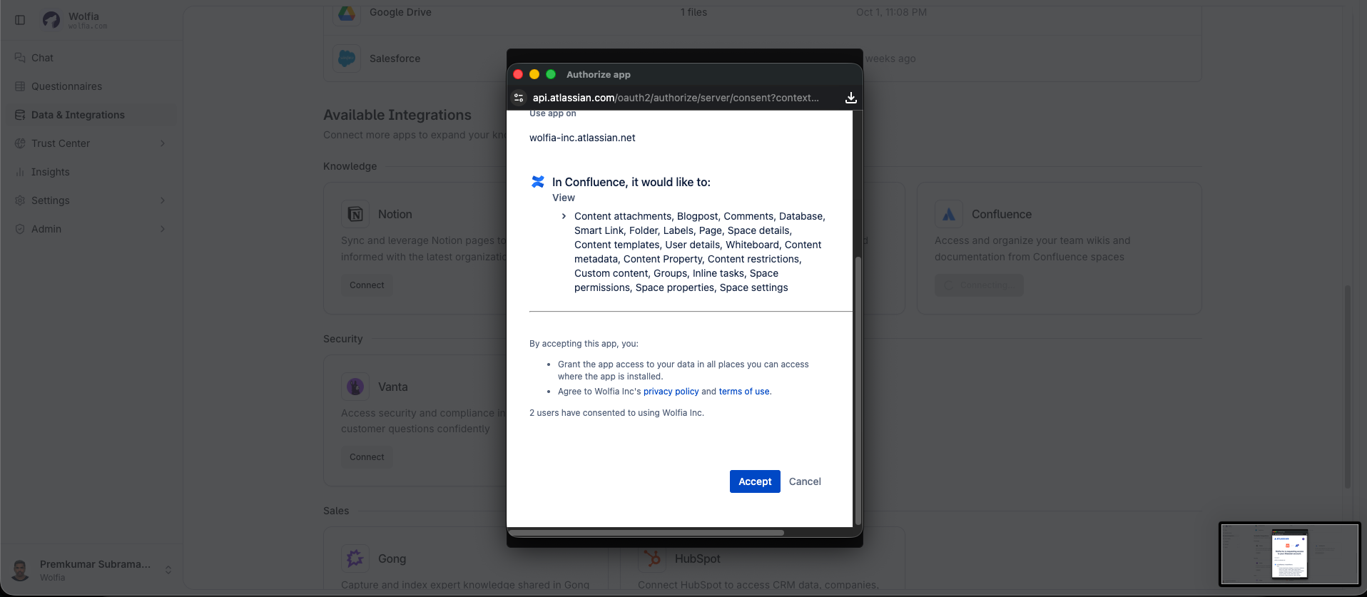The width and height of the screenshot is (1367, 597).
Task: Click the Confluence logo in dialog
Action: 538,182
